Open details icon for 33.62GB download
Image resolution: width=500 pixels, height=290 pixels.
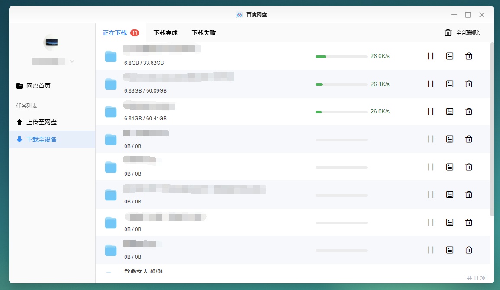pyautogui.click(x=450, y=56)
